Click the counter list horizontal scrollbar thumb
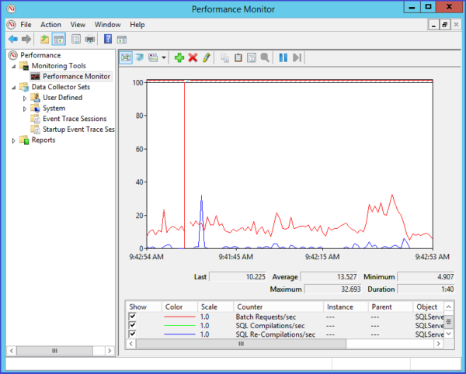Screen dimensions: 466x374 coord(241,344)
